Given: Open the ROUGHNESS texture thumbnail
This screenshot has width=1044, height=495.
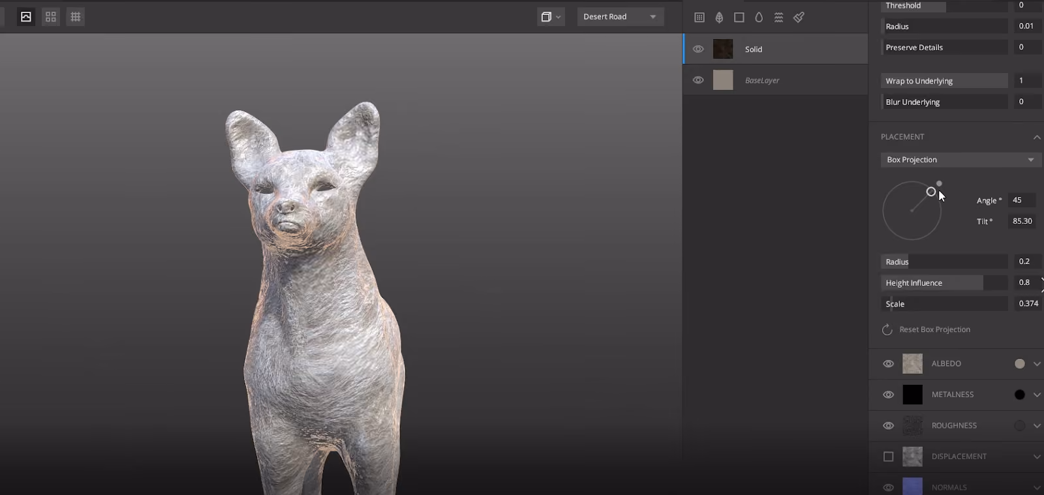Looking at the screenshot, I should (912, 426).
